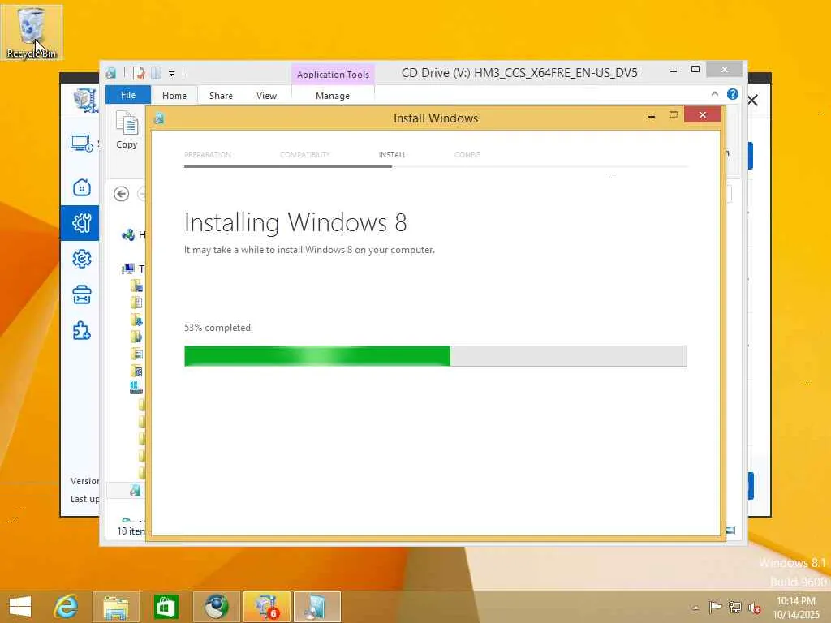Open the Quick Access Toolbar dropdown arrow
This screenshot has width=831, height=623.
[172, 73]
